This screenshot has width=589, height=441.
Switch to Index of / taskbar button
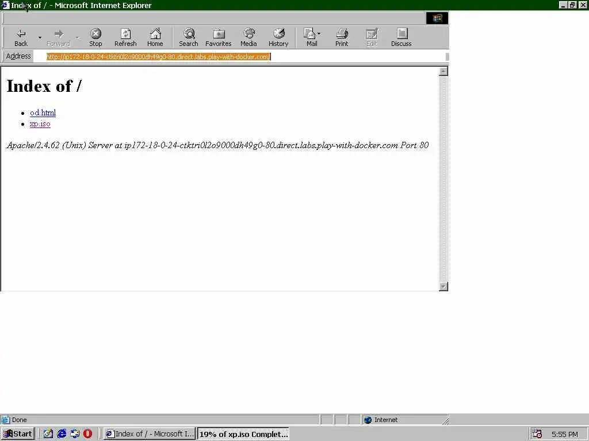coord(150,434)
